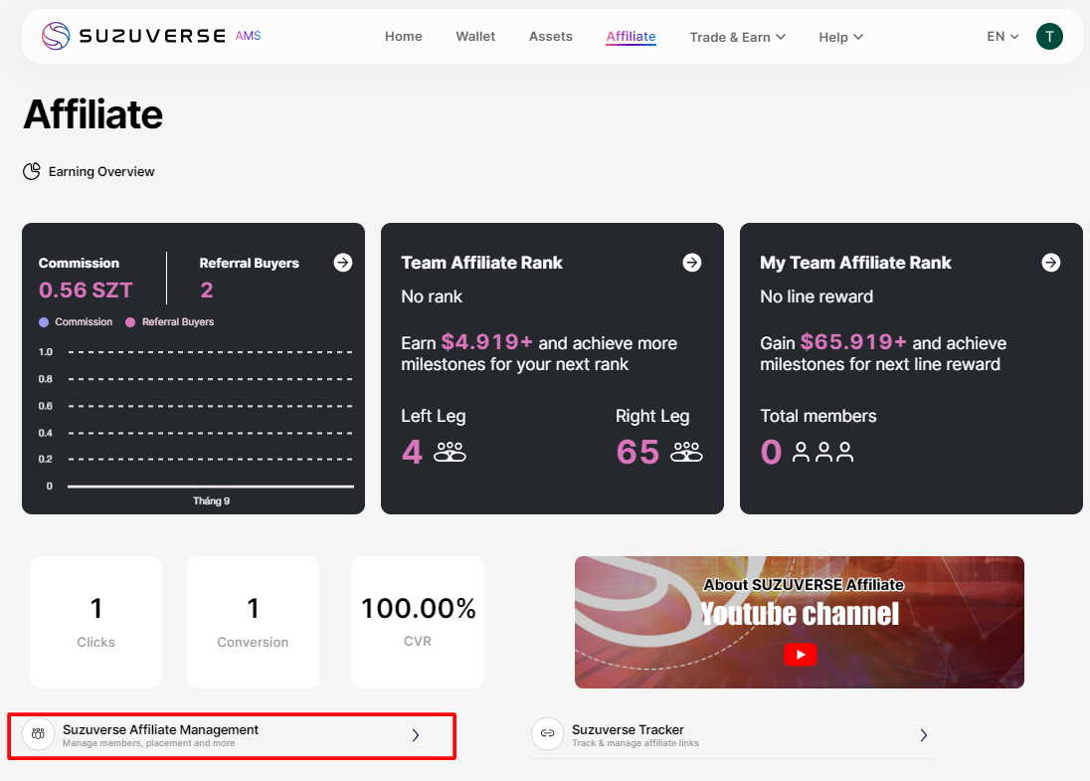Viewport: 1090px width, 781px height.
Task: Toggle the Commission legend in the chart
Action: [76, 322]
